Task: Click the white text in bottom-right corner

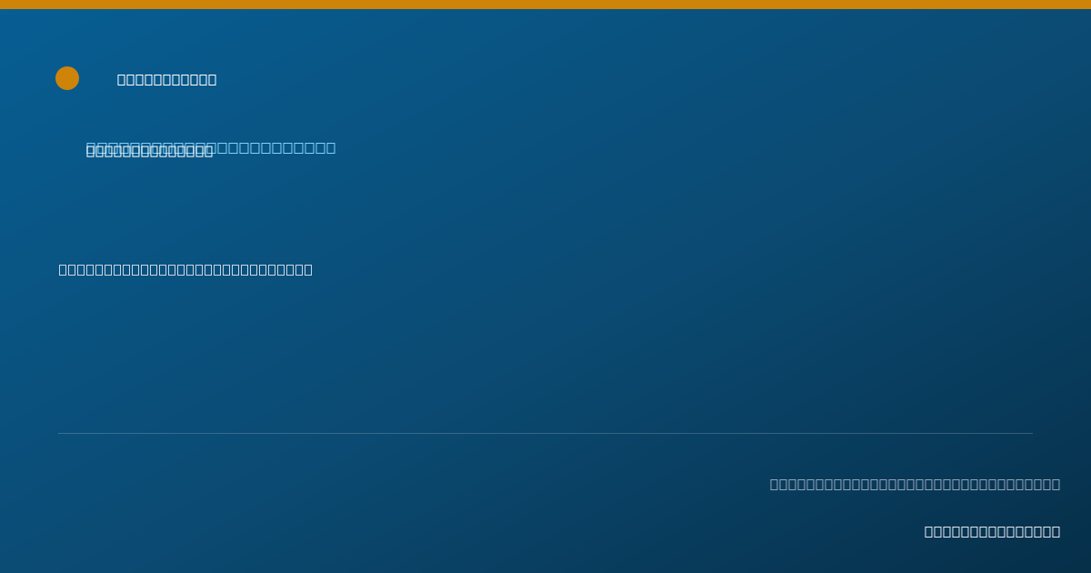Action: click(992, 532)
